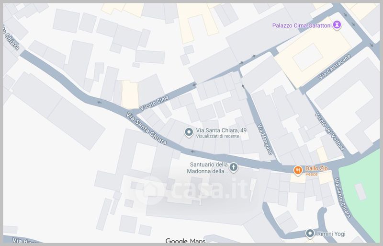This screenshot has width=383, height=246.
Task: Click the diagonal Via Santa Chiara label near Vicolo Cima
Action: pos(147,129)
